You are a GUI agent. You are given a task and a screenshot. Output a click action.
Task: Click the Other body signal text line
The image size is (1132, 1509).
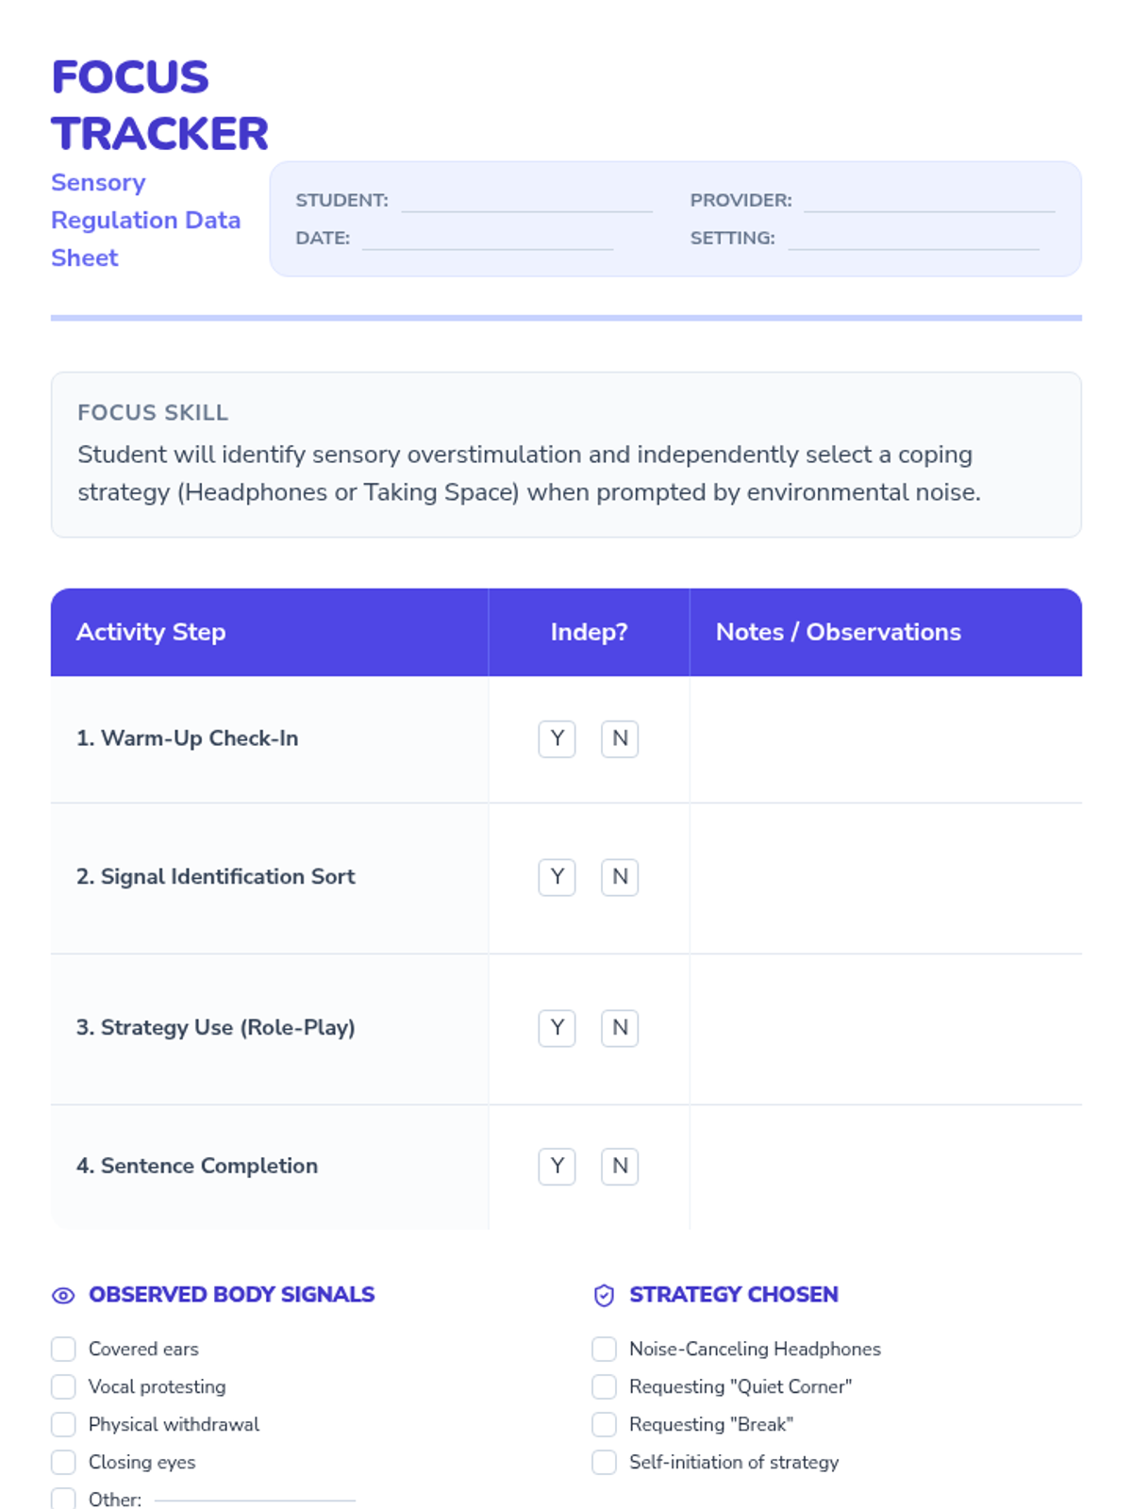tap(255, 1498)
